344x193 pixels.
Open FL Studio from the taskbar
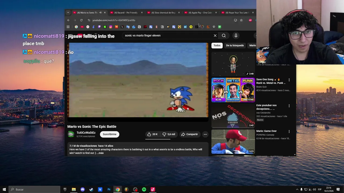coord(126,190)
